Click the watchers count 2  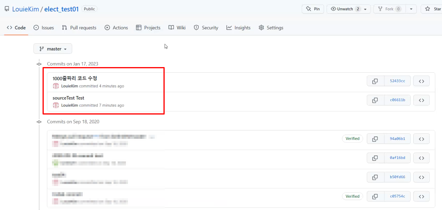pos(358,9)
